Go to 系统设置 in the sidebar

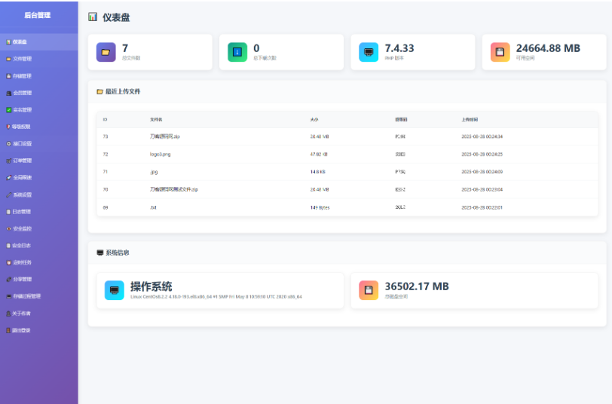pyautogui.click(x=22, y=194)
